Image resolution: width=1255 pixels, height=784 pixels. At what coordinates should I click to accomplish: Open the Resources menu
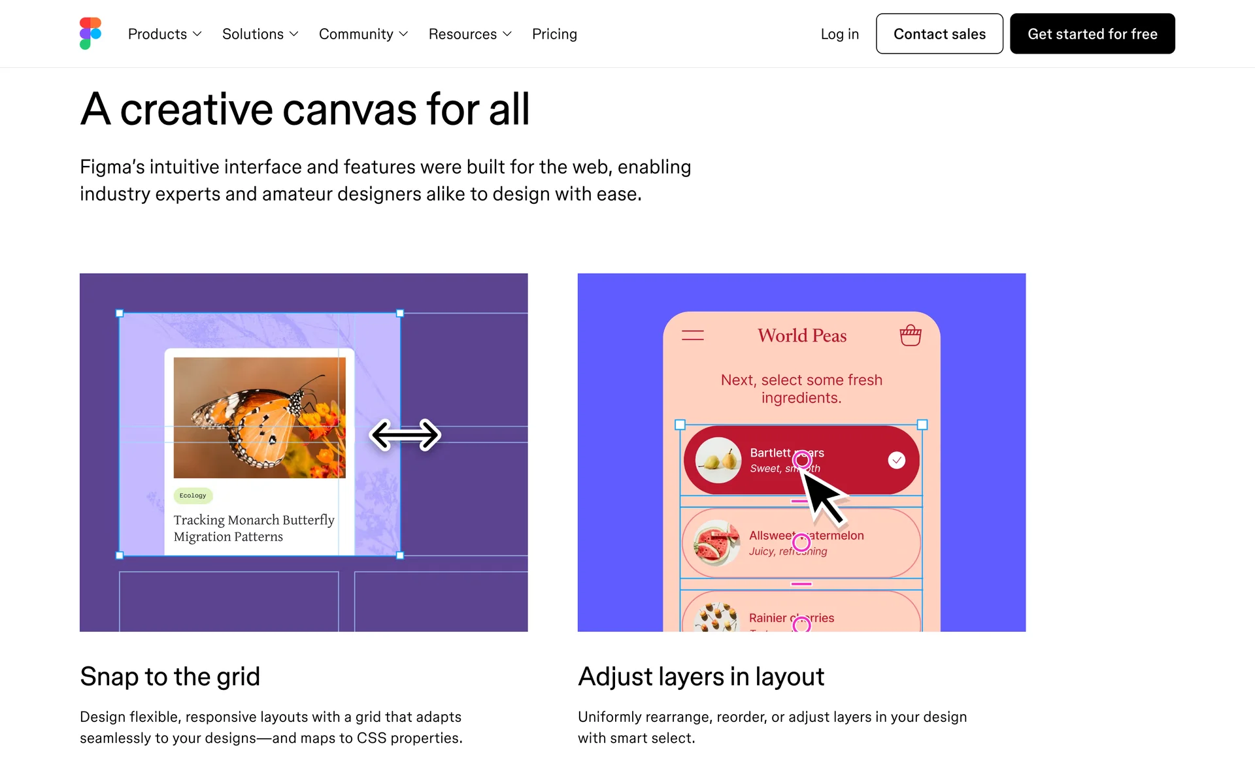470,34
